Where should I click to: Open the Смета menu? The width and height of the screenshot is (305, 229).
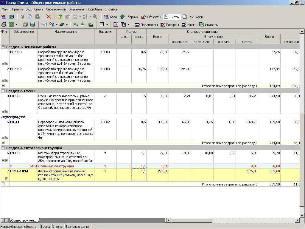(38, 9)
